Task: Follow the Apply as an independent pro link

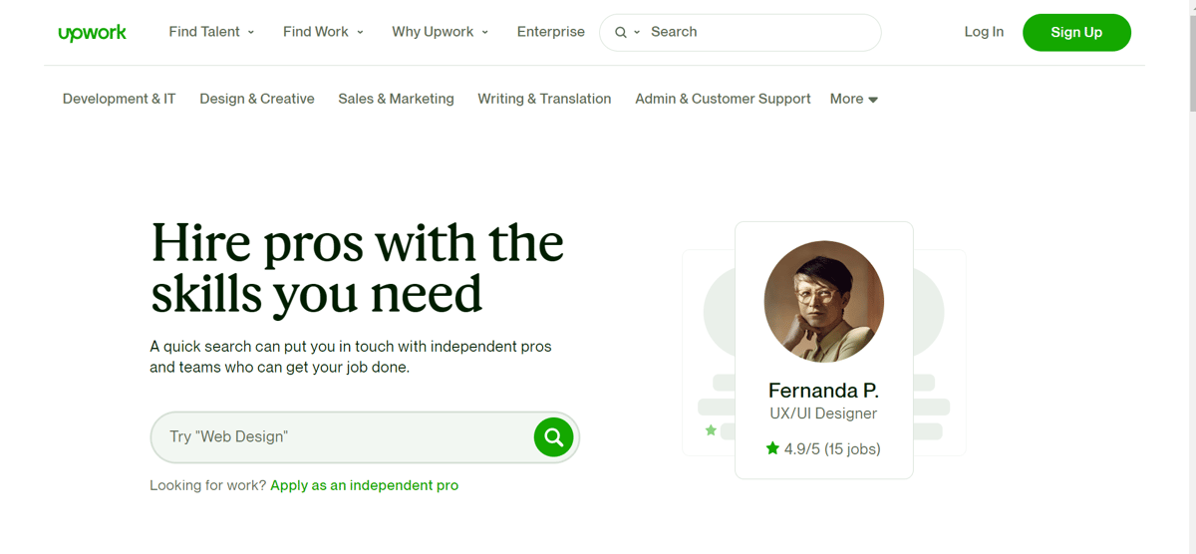Action: click(x=364, y=485)
